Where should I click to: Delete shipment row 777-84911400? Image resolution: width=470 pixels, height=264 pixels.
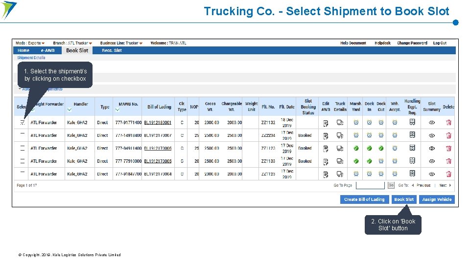tap(448, 148)
